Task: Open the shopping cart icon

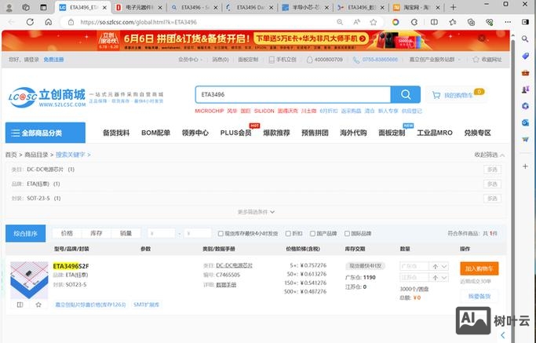Action: pos(436,95)
